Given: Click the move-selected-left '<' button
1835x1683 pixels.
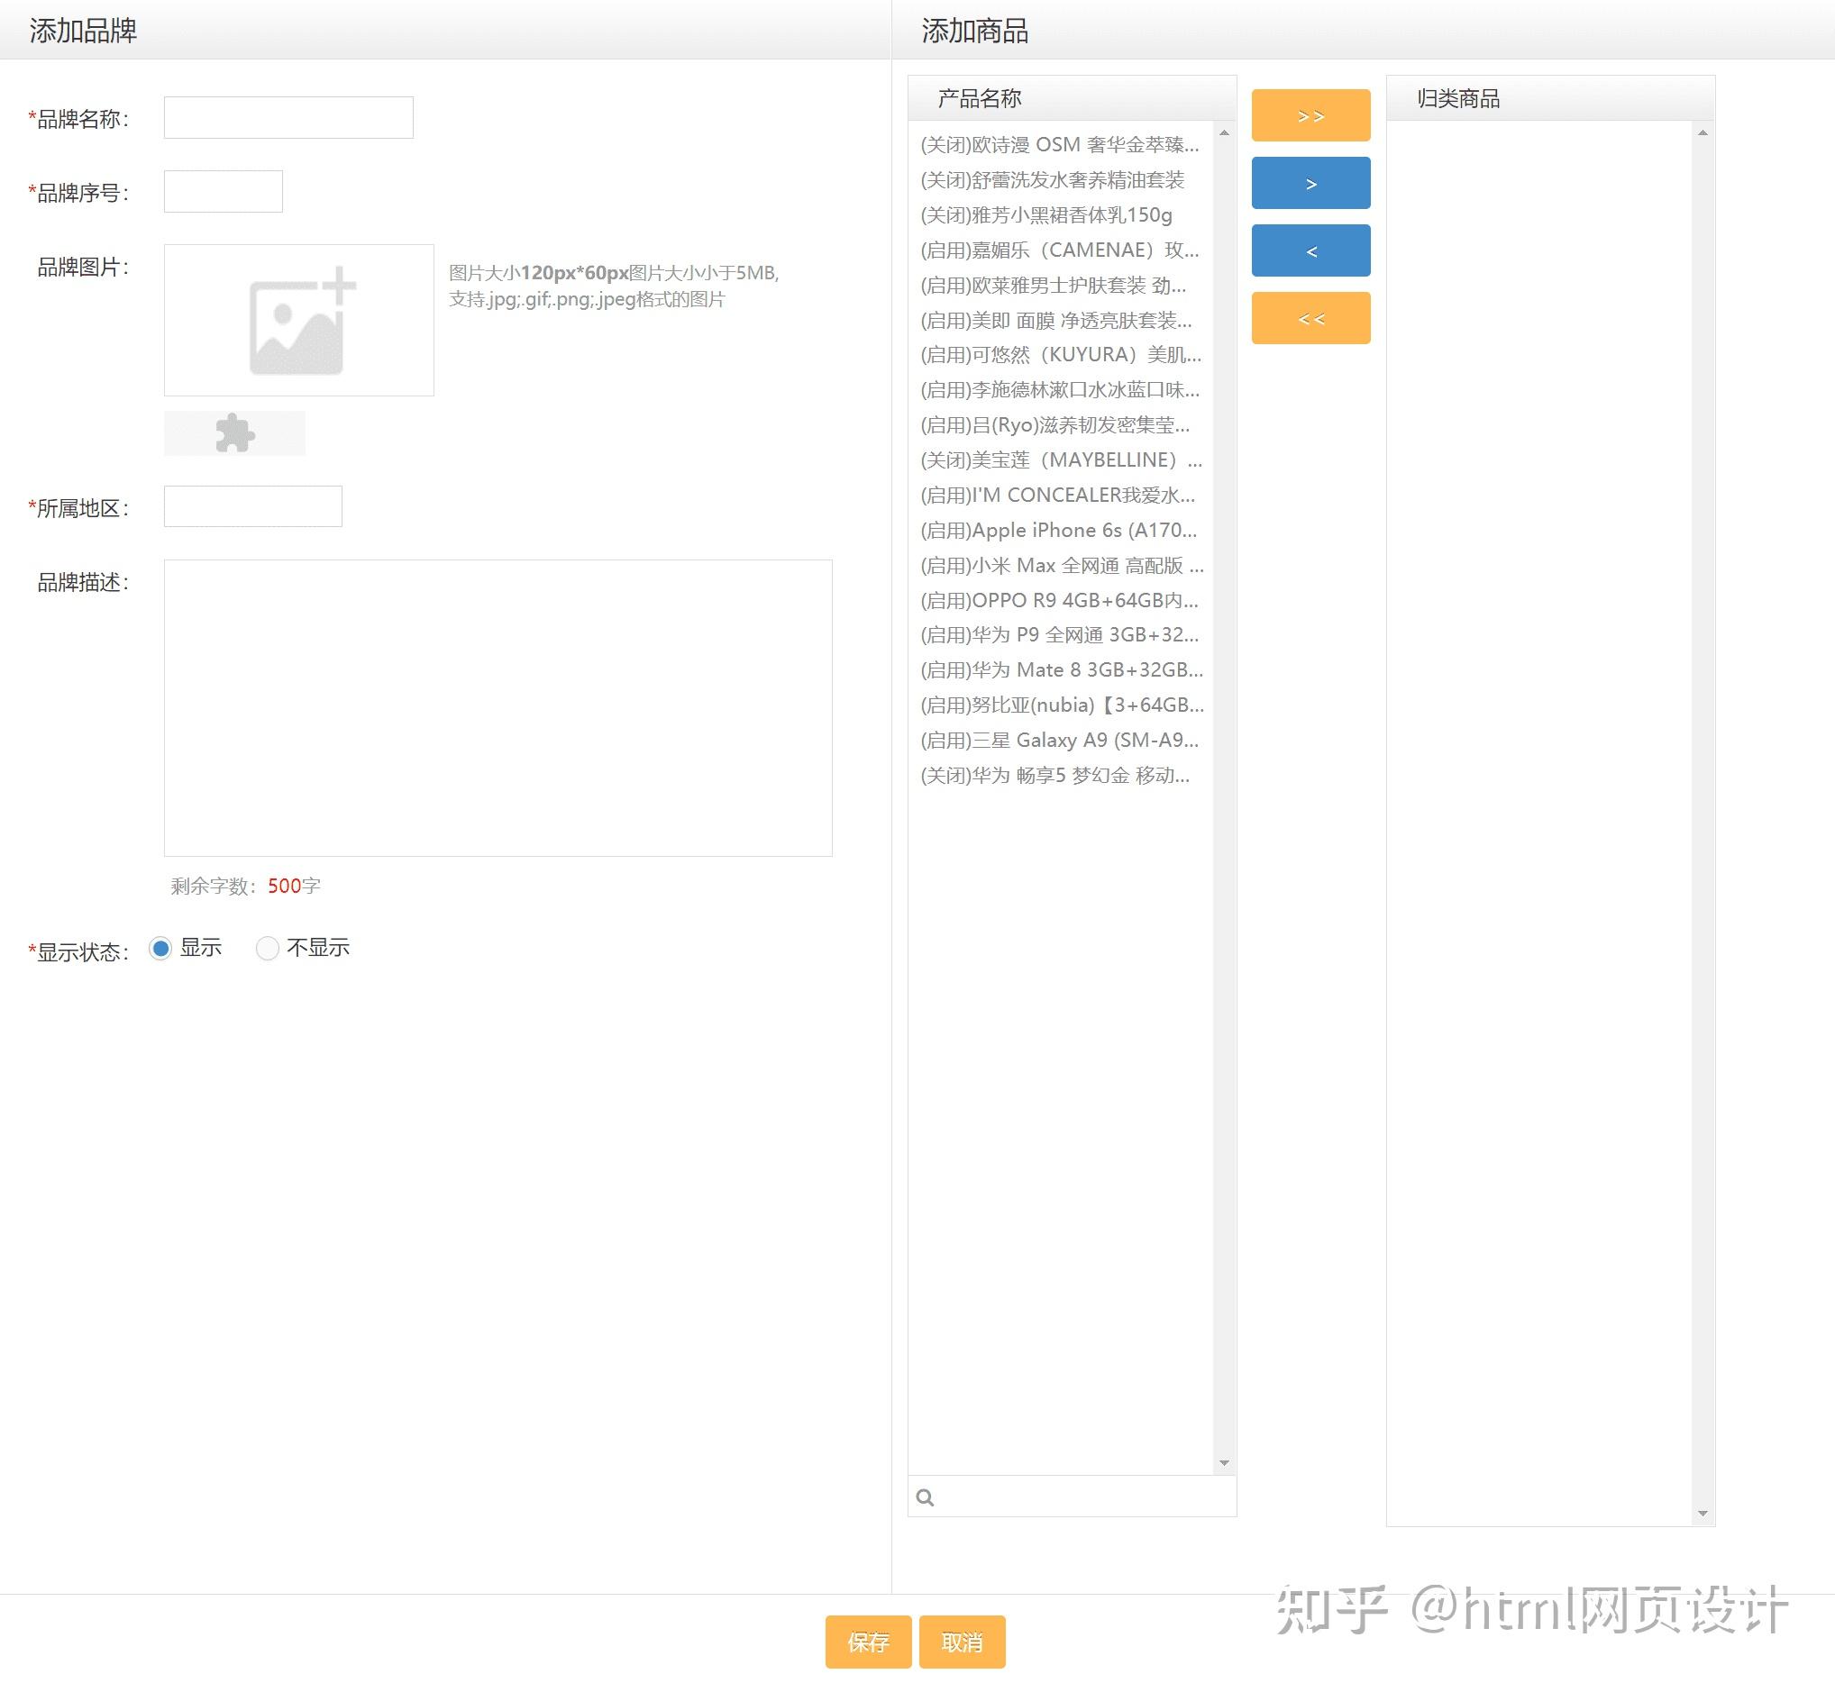Looking at the screenshot, I should [1310, 250].
